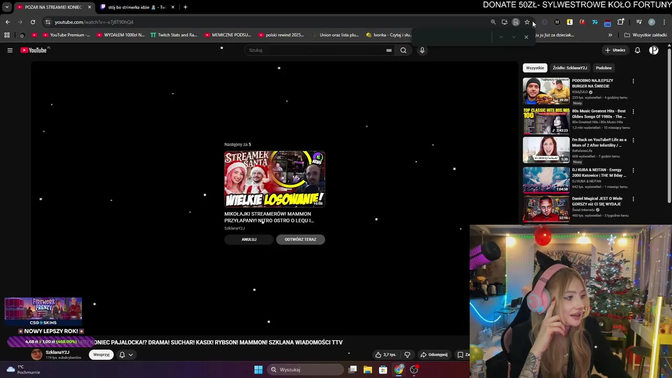The image size is (672, 378).
Task: Open 'Wszystkie zakładki' bookmarks folder
Action: pos(646,35)
